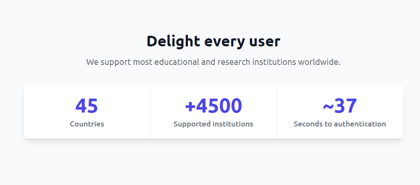Click the purple ~37 figure
420x185 pixels.
click(340, 106)
